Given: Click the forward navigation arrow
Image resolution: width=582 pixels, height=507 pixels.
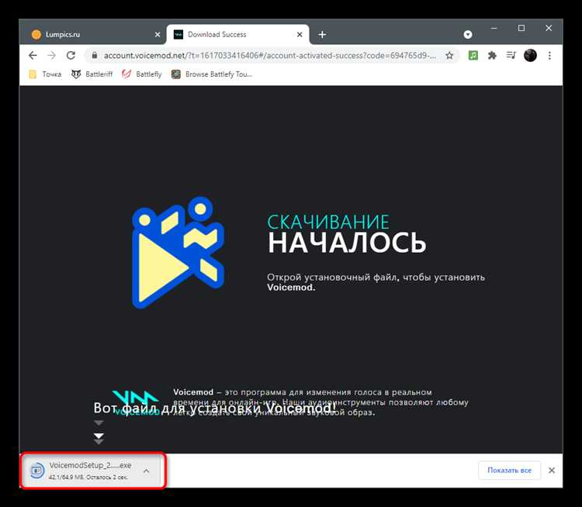Looking at the screenshot, I should pos(51,56).
